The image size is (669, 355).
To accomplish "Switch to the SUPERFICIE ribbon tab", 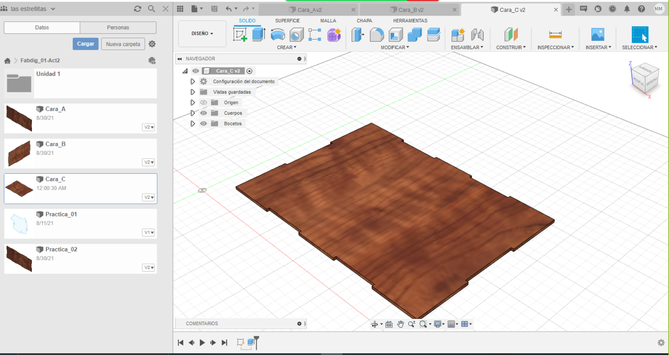I will [287, 21].
